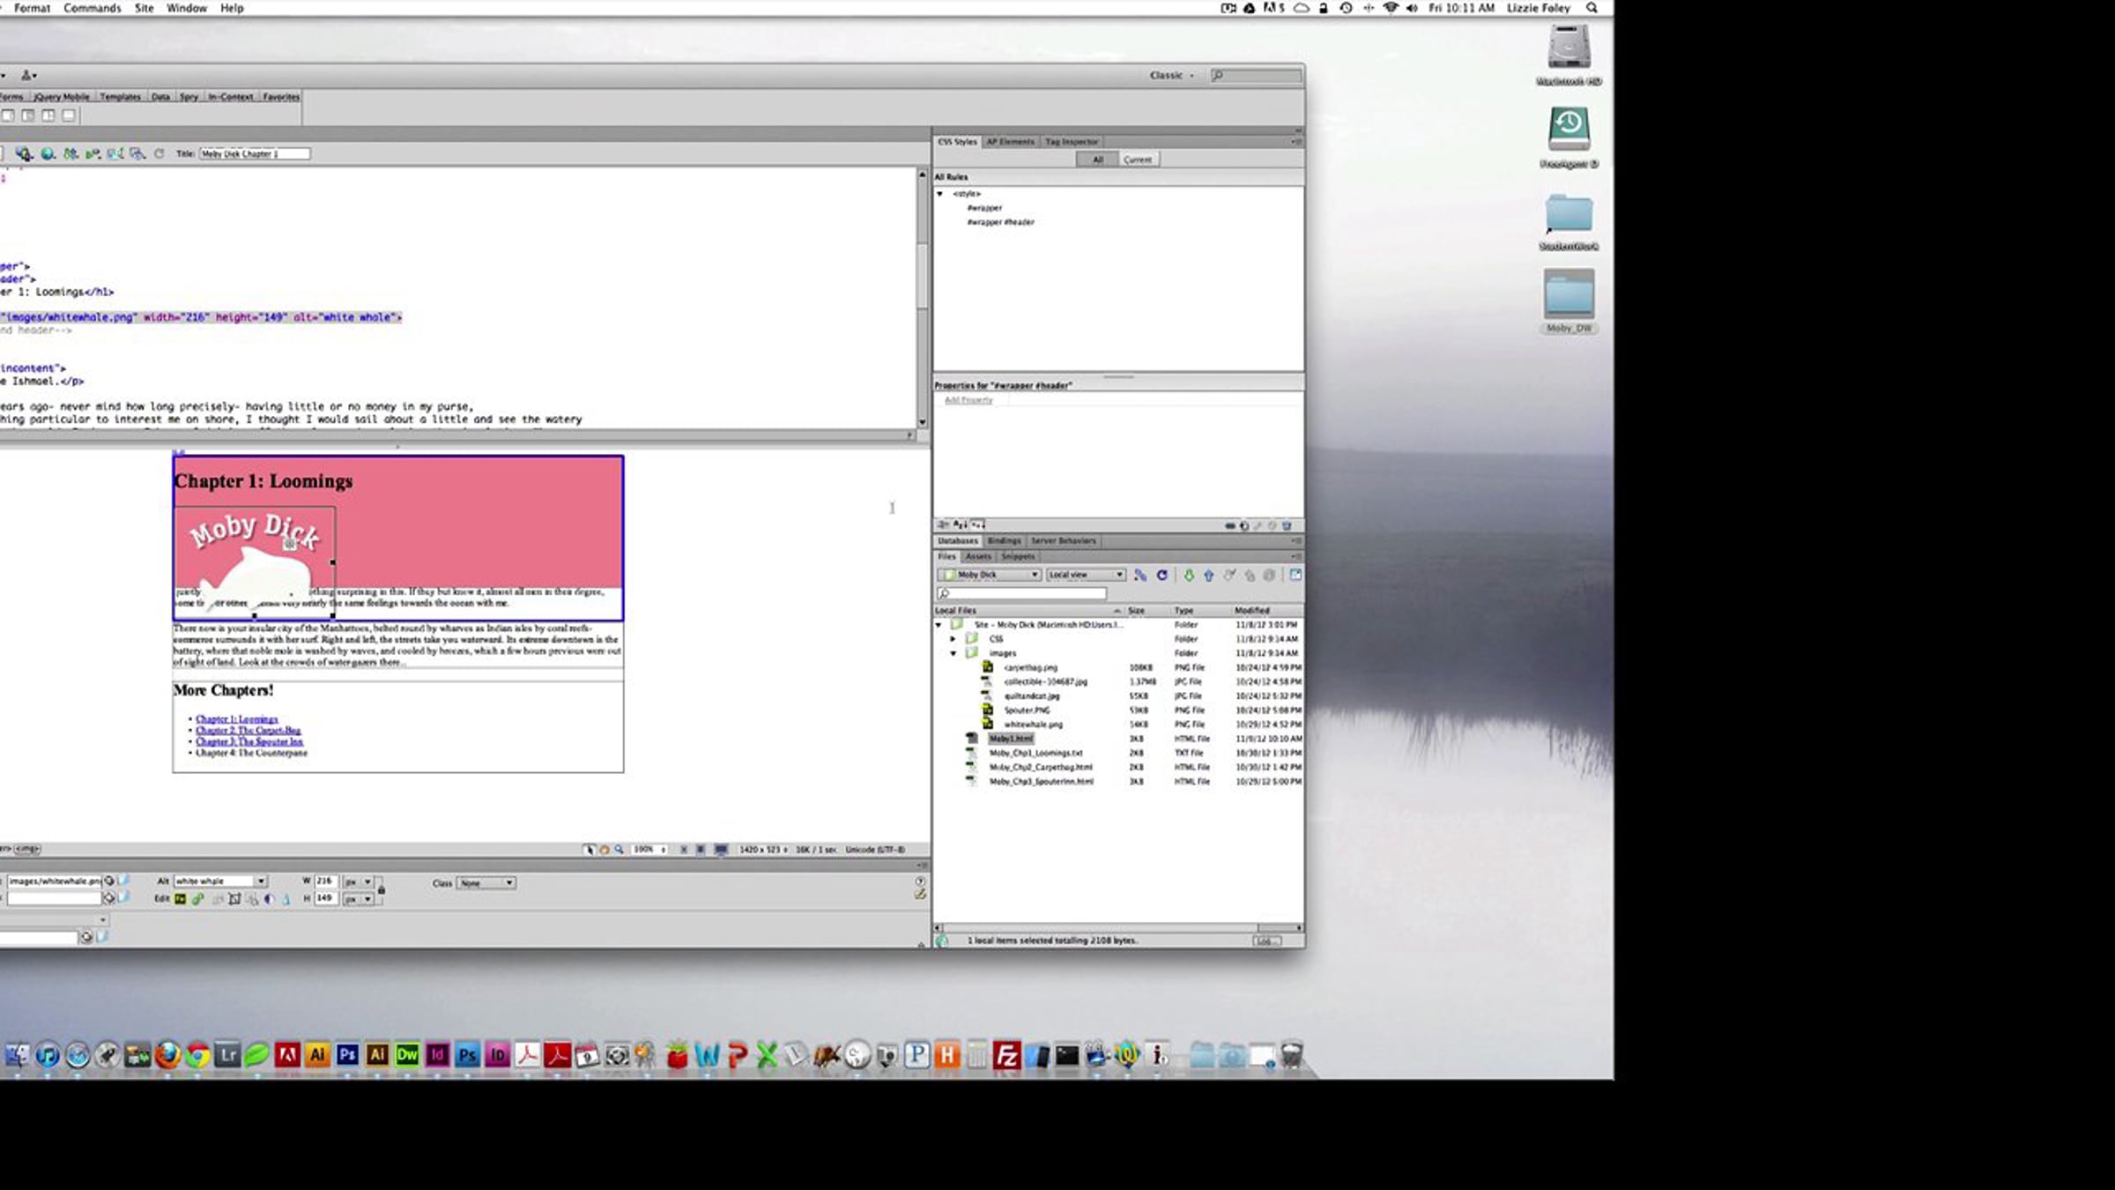The image size is (2115, 1190).
Task: Open the Class dropdown in Properties
Action: click(x=486, y=882)
